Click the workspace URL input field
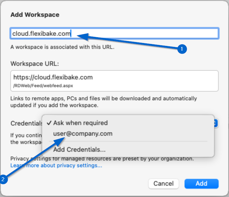229x197 pixels. coord(114,33)
